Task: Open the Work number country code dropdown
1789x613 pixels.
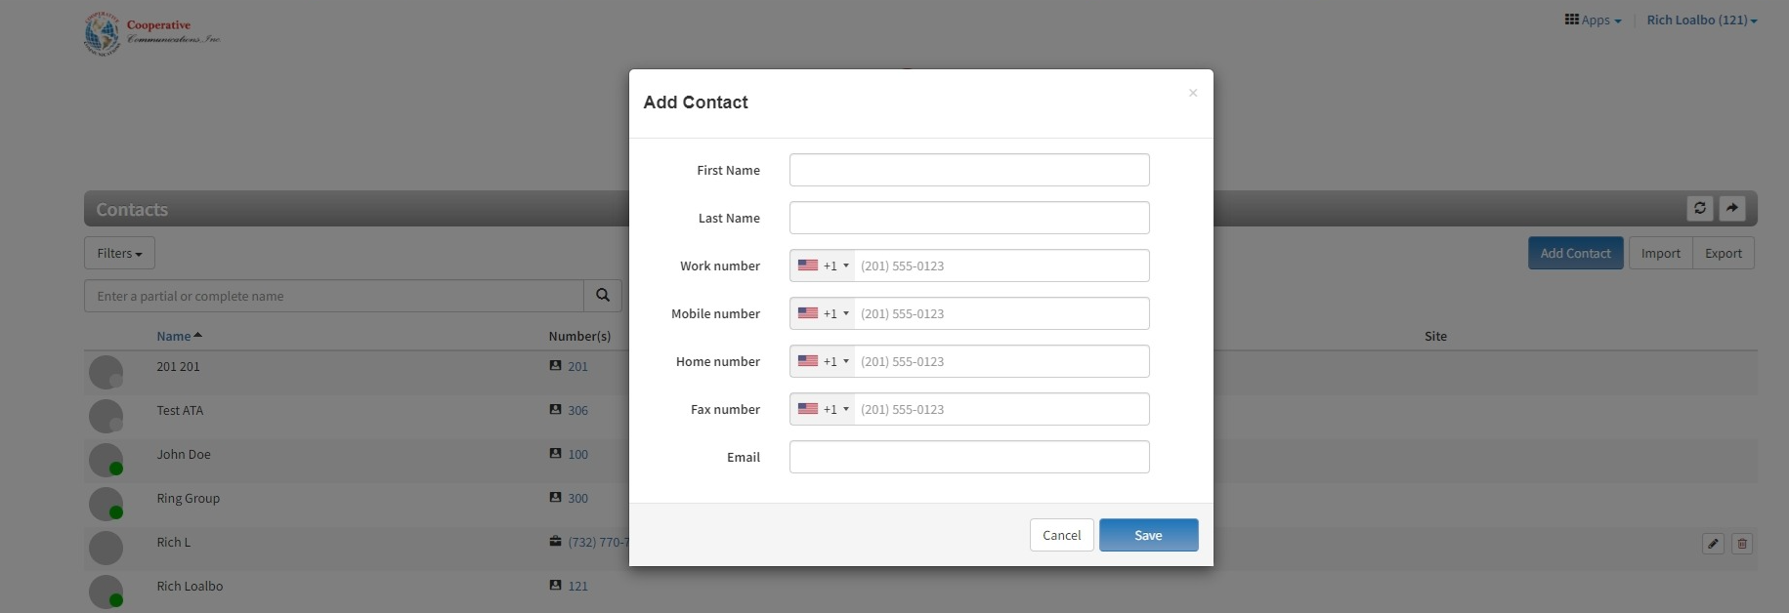Action: point(823,266)
